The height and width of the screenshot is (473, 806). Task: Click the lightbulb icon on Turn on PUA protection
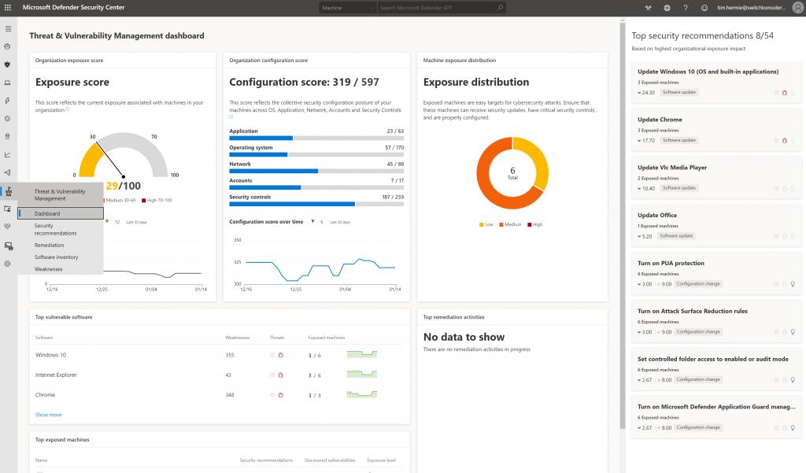click(x=793, y=284)
